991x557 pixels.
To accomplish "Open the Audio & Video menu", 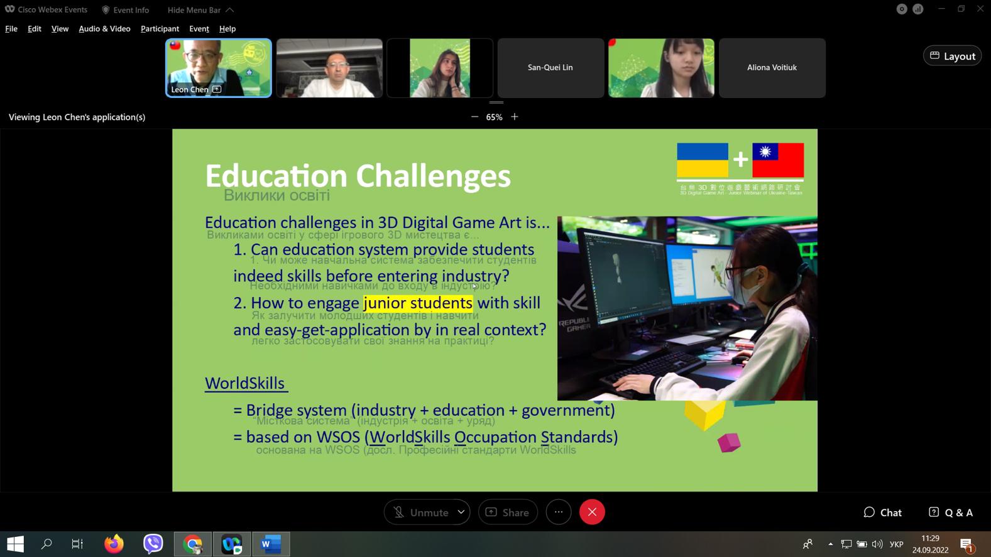I will pyautogui.click(x=104, y=29).
